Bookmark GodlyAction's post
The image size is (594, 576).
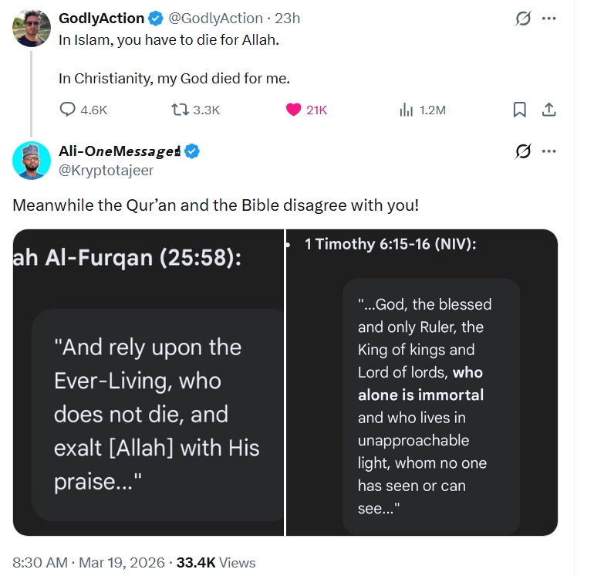tap(519, 110)
